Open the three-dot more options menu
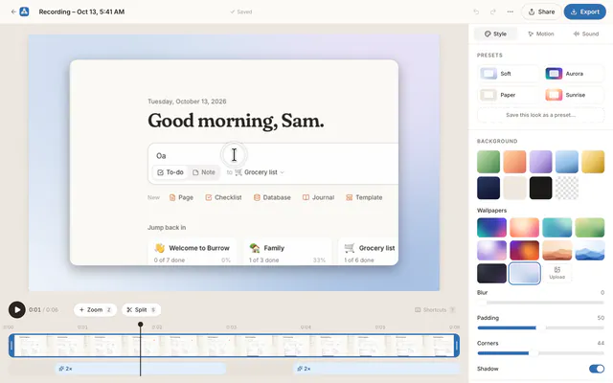613x383 pixels. [x=511, y=11]
